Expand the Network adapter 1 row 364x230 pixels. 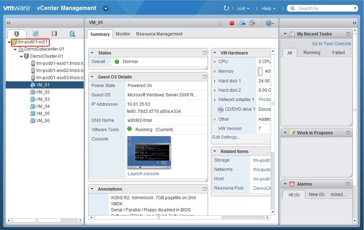point(215,100)
